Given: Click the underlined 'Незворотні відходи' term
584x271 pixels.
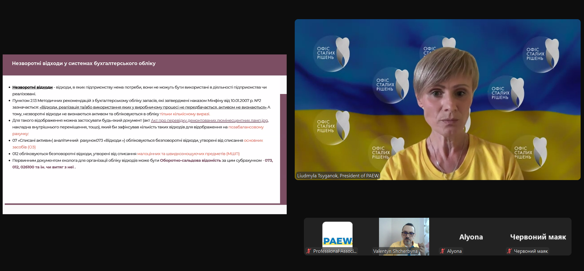Looking at the screenshot, I should click(32, 87).
